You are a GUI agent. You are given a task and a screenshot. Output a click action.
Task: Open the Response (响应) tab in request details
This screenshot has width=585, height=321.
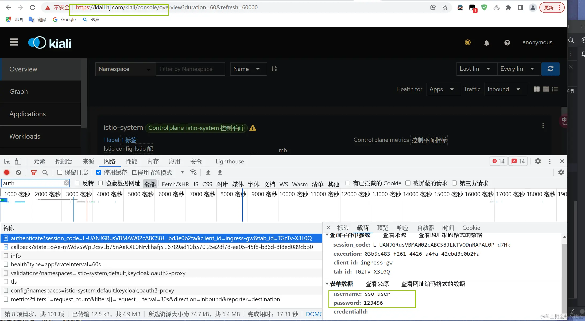pos(402,228)
